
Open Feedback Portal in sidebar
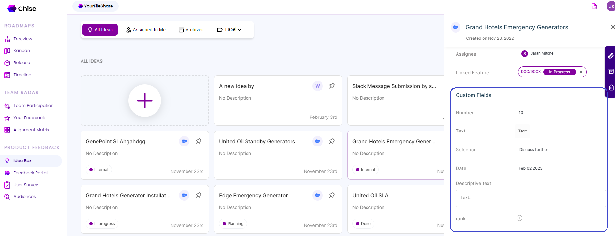(x=30, y=173)
